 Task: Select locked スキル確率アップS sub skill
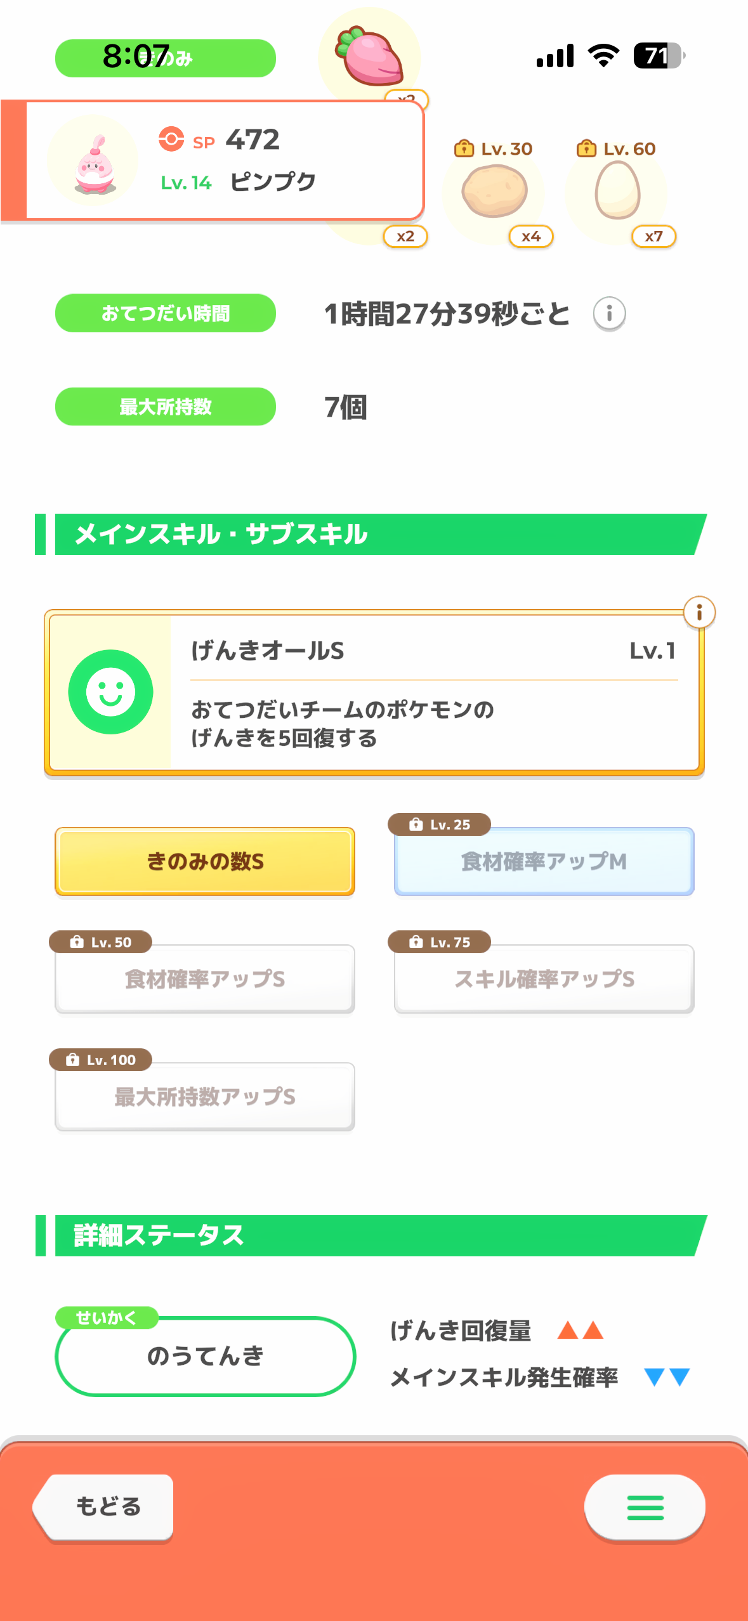click(544, 979)
